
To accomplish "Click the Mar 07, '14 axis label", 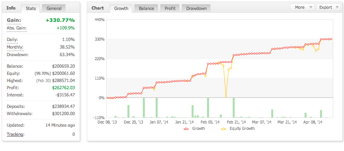I will pos(262,122).
